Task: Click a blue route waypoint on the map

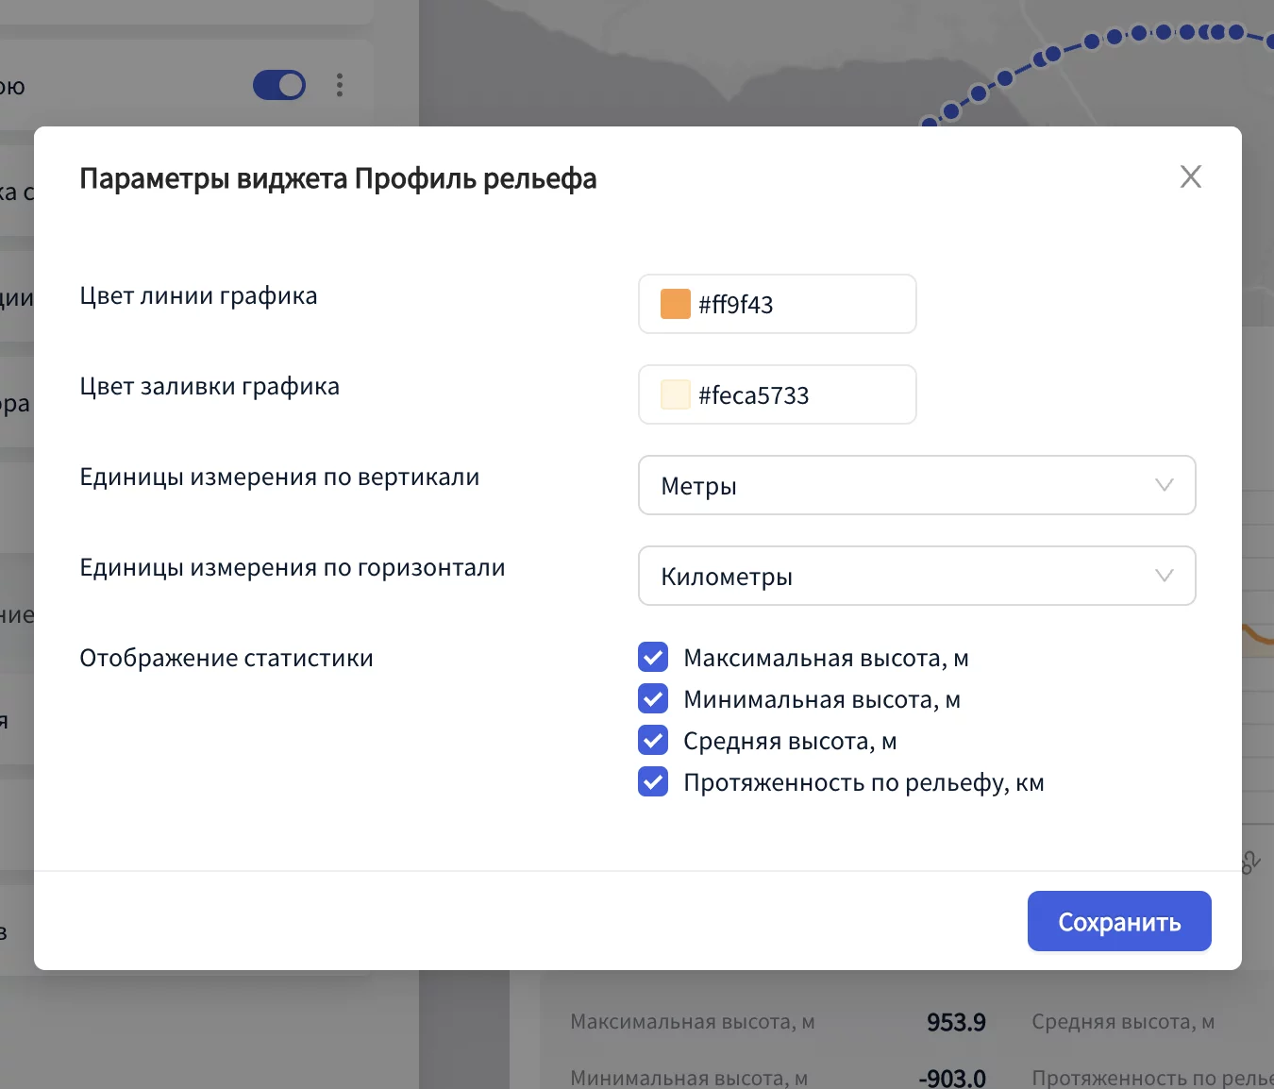Action: 1092,42
